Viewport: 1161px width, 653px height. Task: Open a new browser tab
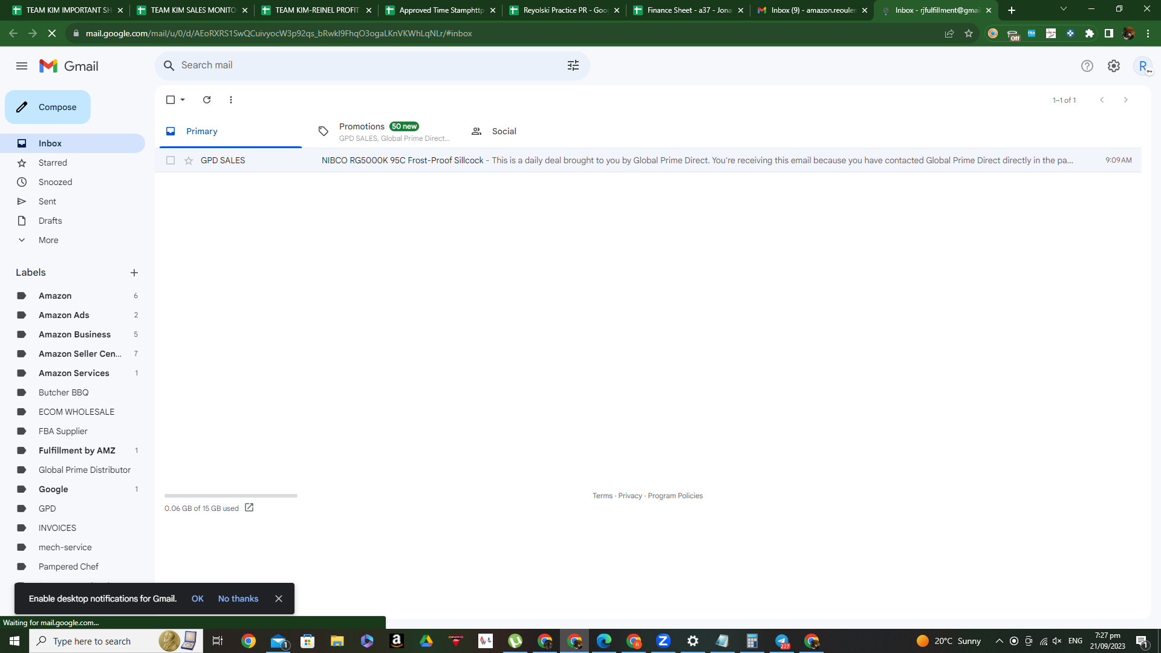[x=1012, y=10]
